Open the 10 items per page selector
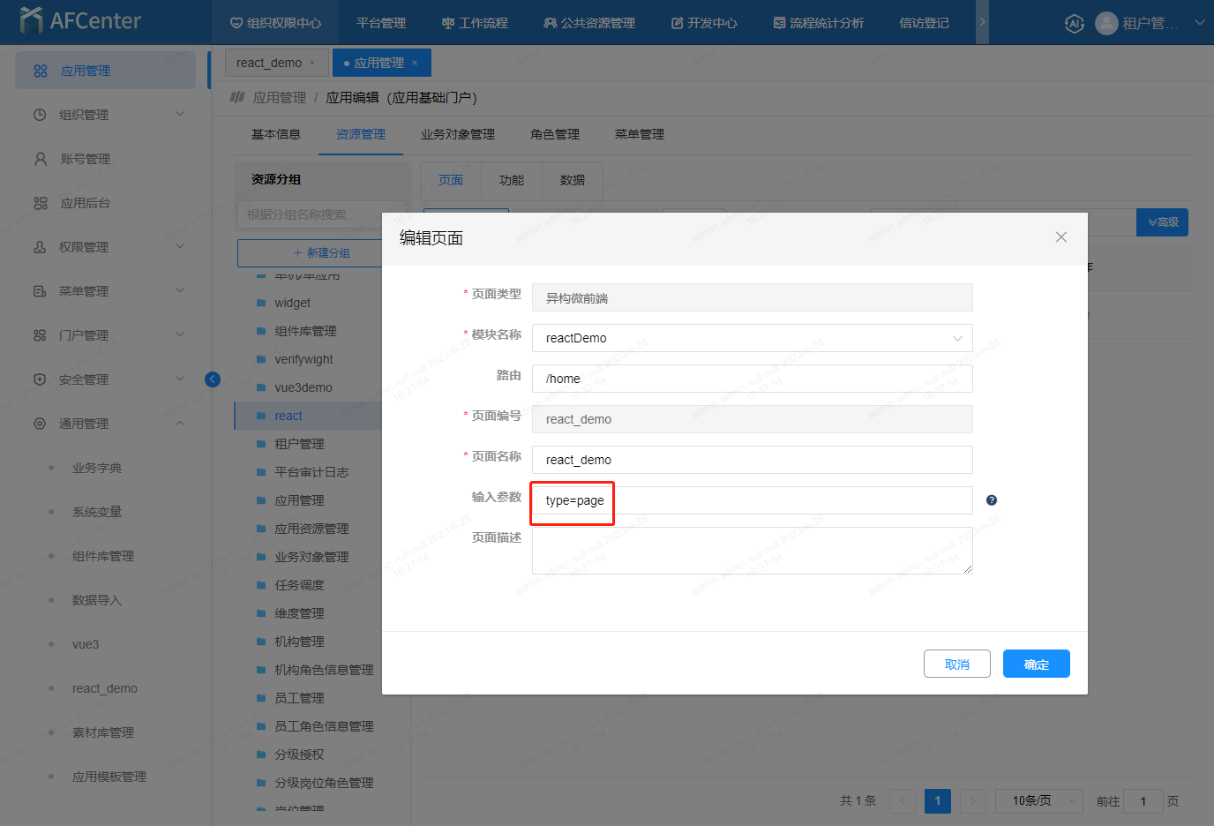 [1038, 801]
